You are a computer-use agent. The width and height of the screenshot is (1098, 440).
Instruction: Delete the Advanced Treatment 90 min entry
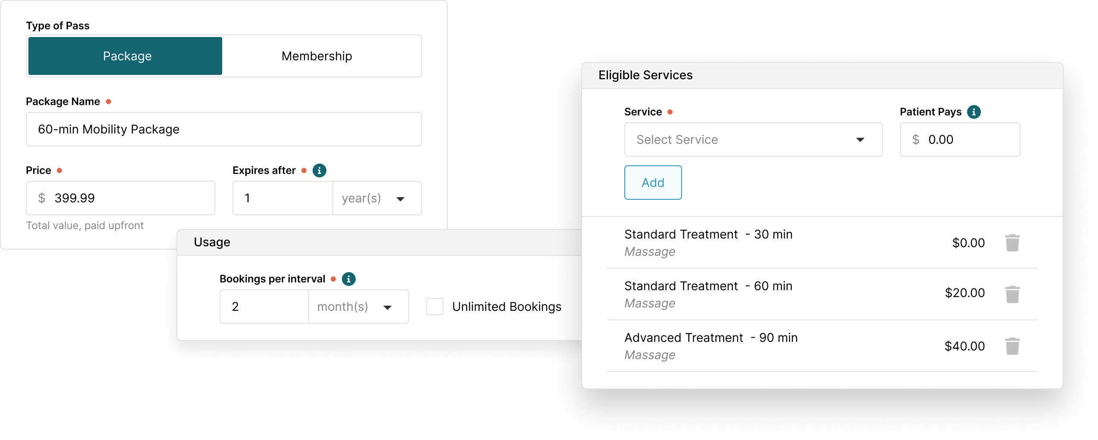1012,346
